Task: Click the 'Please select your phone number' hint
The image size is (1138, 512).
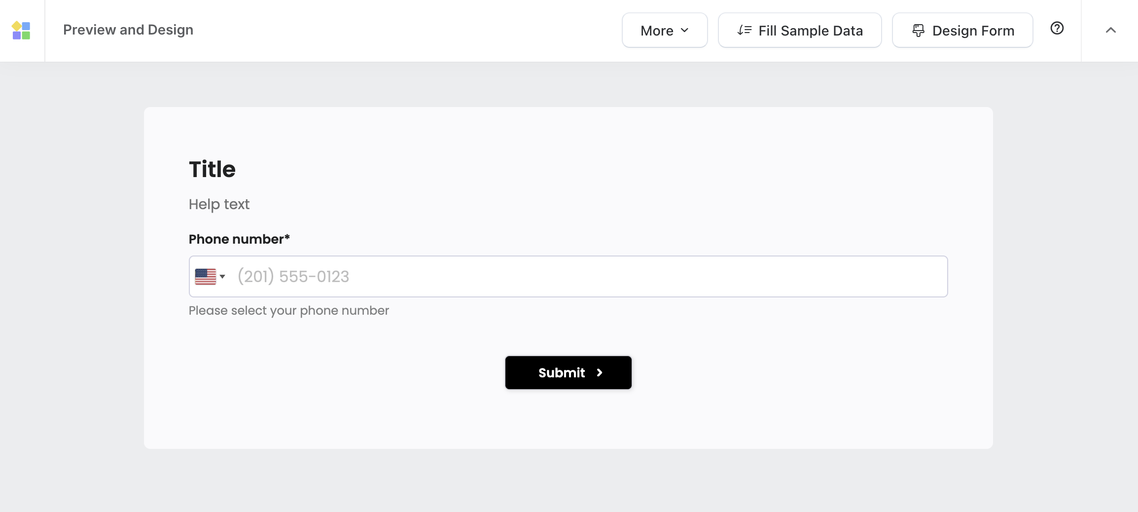Action: (x=288, y=311)
